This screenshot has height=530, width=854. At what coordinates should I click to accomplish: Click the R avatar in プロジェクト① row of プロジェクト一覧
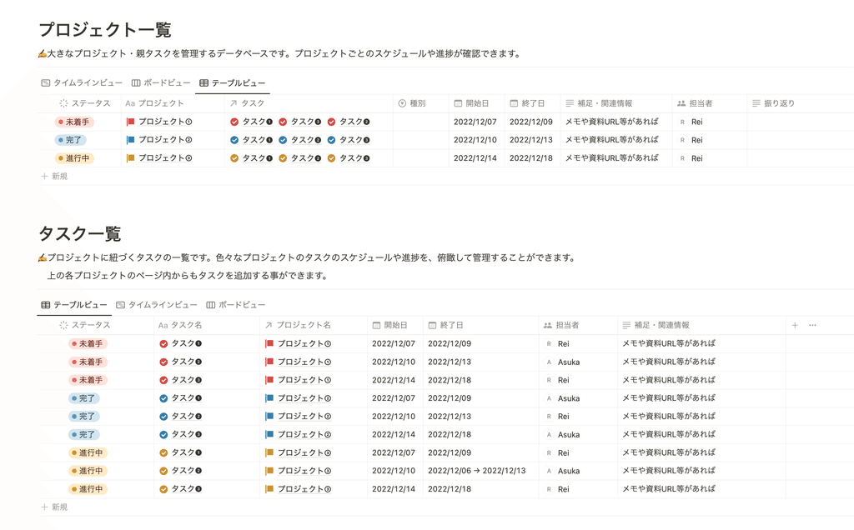pyautogui.click(x=682, y=122)
